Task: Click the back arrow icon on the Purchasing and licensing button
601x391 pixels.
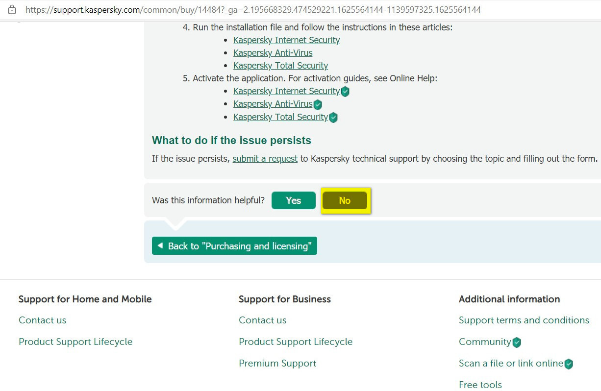Action: tap(160, 245)
